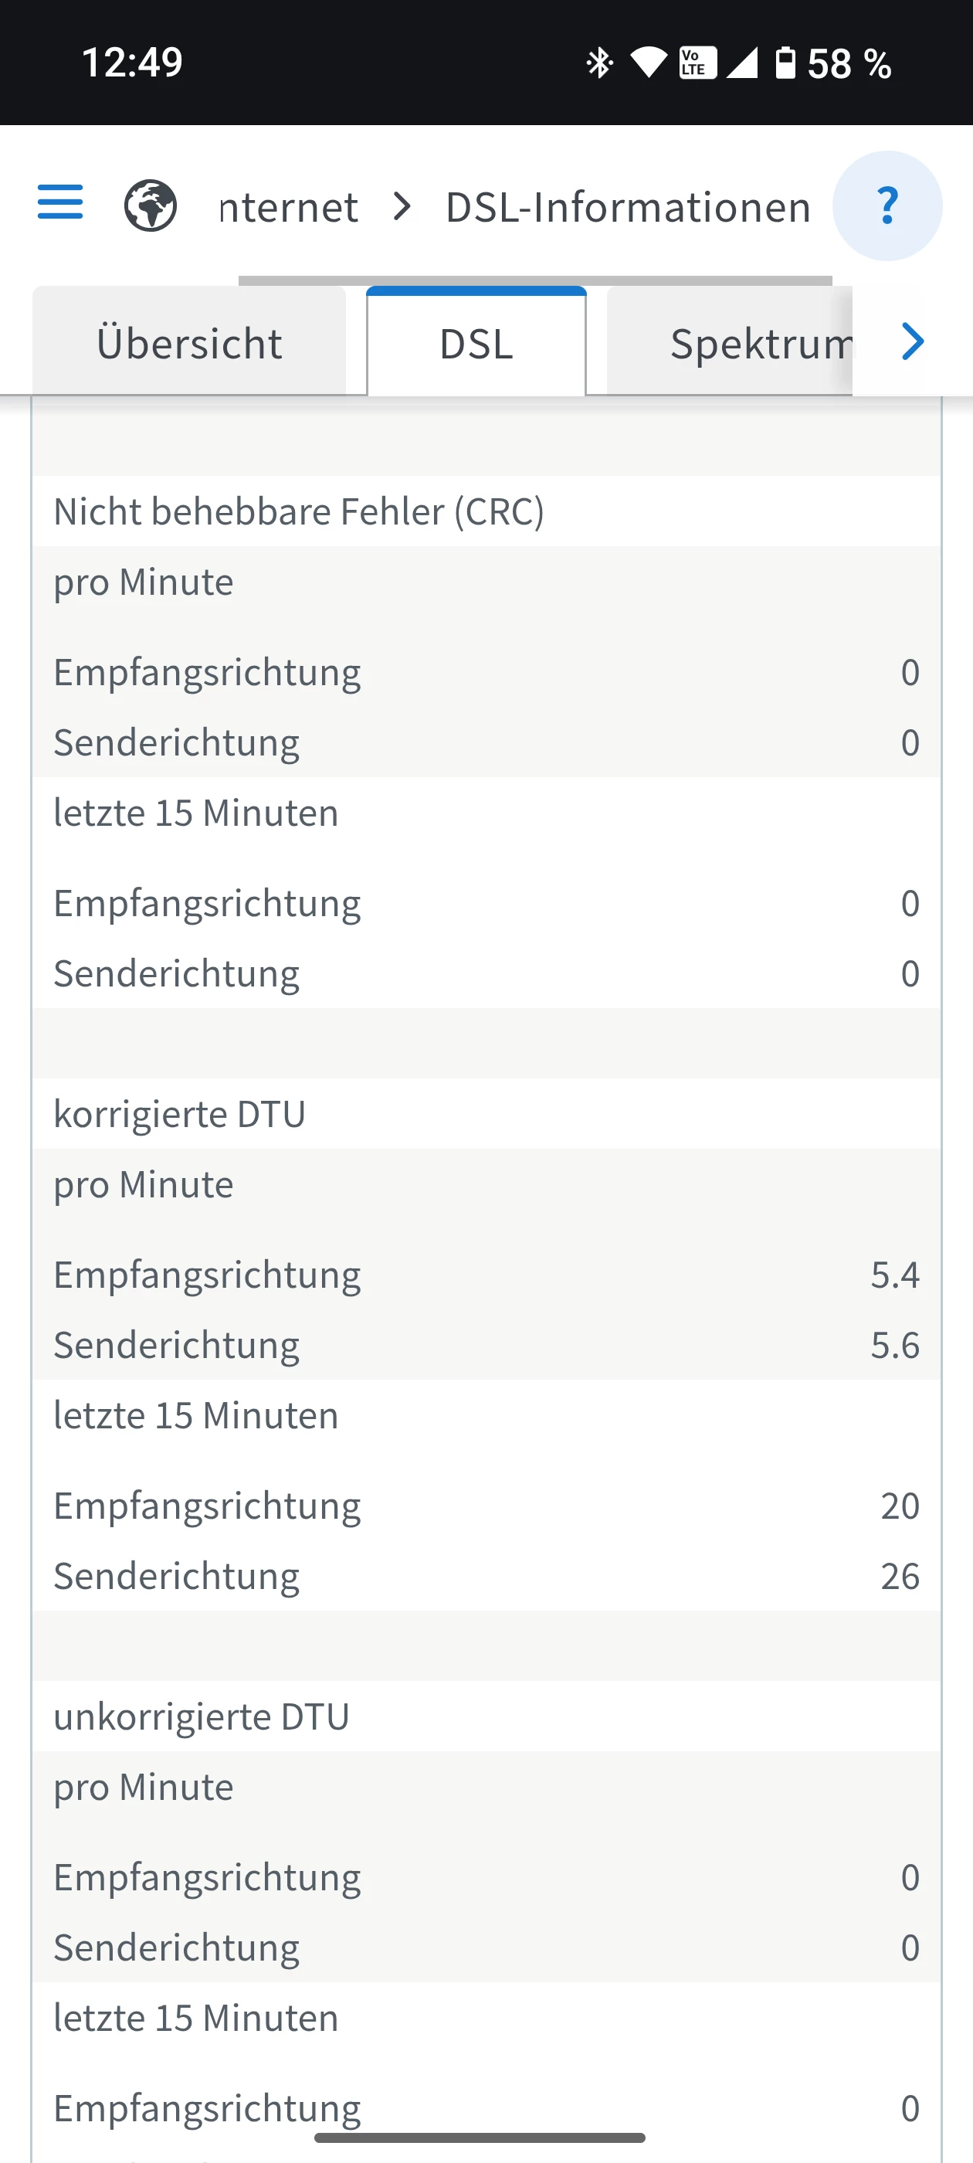973x2163 pixels.
Task: Tap the VoLTE status icon
Action: (697, 63)
